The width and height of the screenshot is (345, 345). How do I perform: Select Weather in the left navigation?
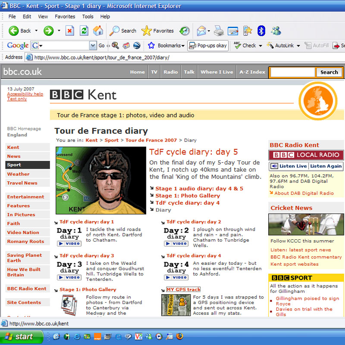pyautogui.click(x=18, y=174)
